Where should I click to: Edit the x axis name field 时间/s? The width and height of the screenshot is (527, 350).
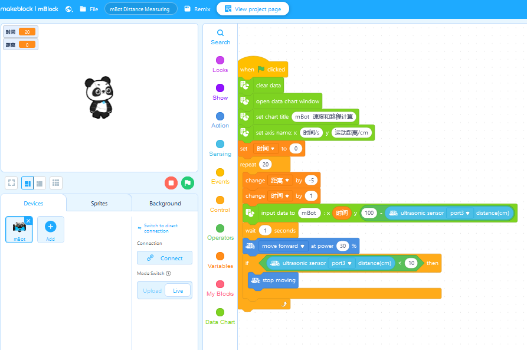(311, 132)
